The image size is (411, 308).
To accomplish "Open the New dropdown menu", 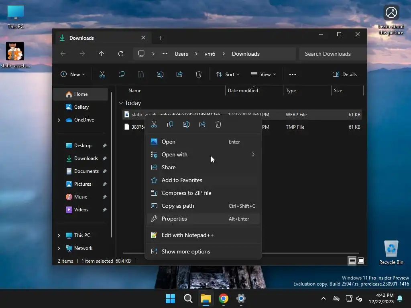I will click(73, 74).
